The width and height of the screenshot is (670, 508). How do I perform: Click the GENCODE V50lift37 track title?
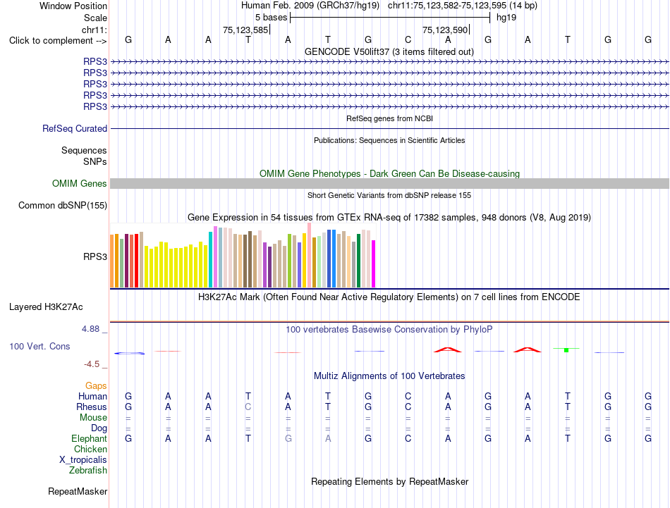[389, 51]
